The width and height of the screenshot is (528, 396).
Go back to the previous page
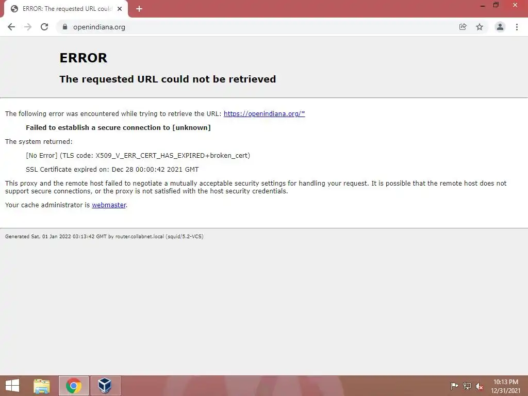[x=11, y=27]
